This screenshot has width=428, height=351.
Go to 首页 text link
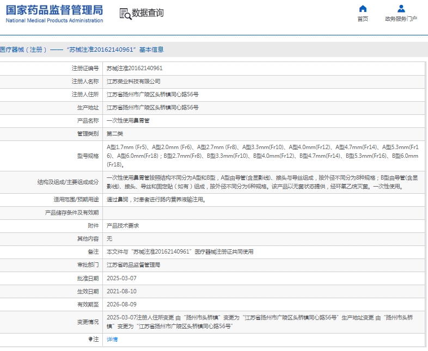pos(363,19)
